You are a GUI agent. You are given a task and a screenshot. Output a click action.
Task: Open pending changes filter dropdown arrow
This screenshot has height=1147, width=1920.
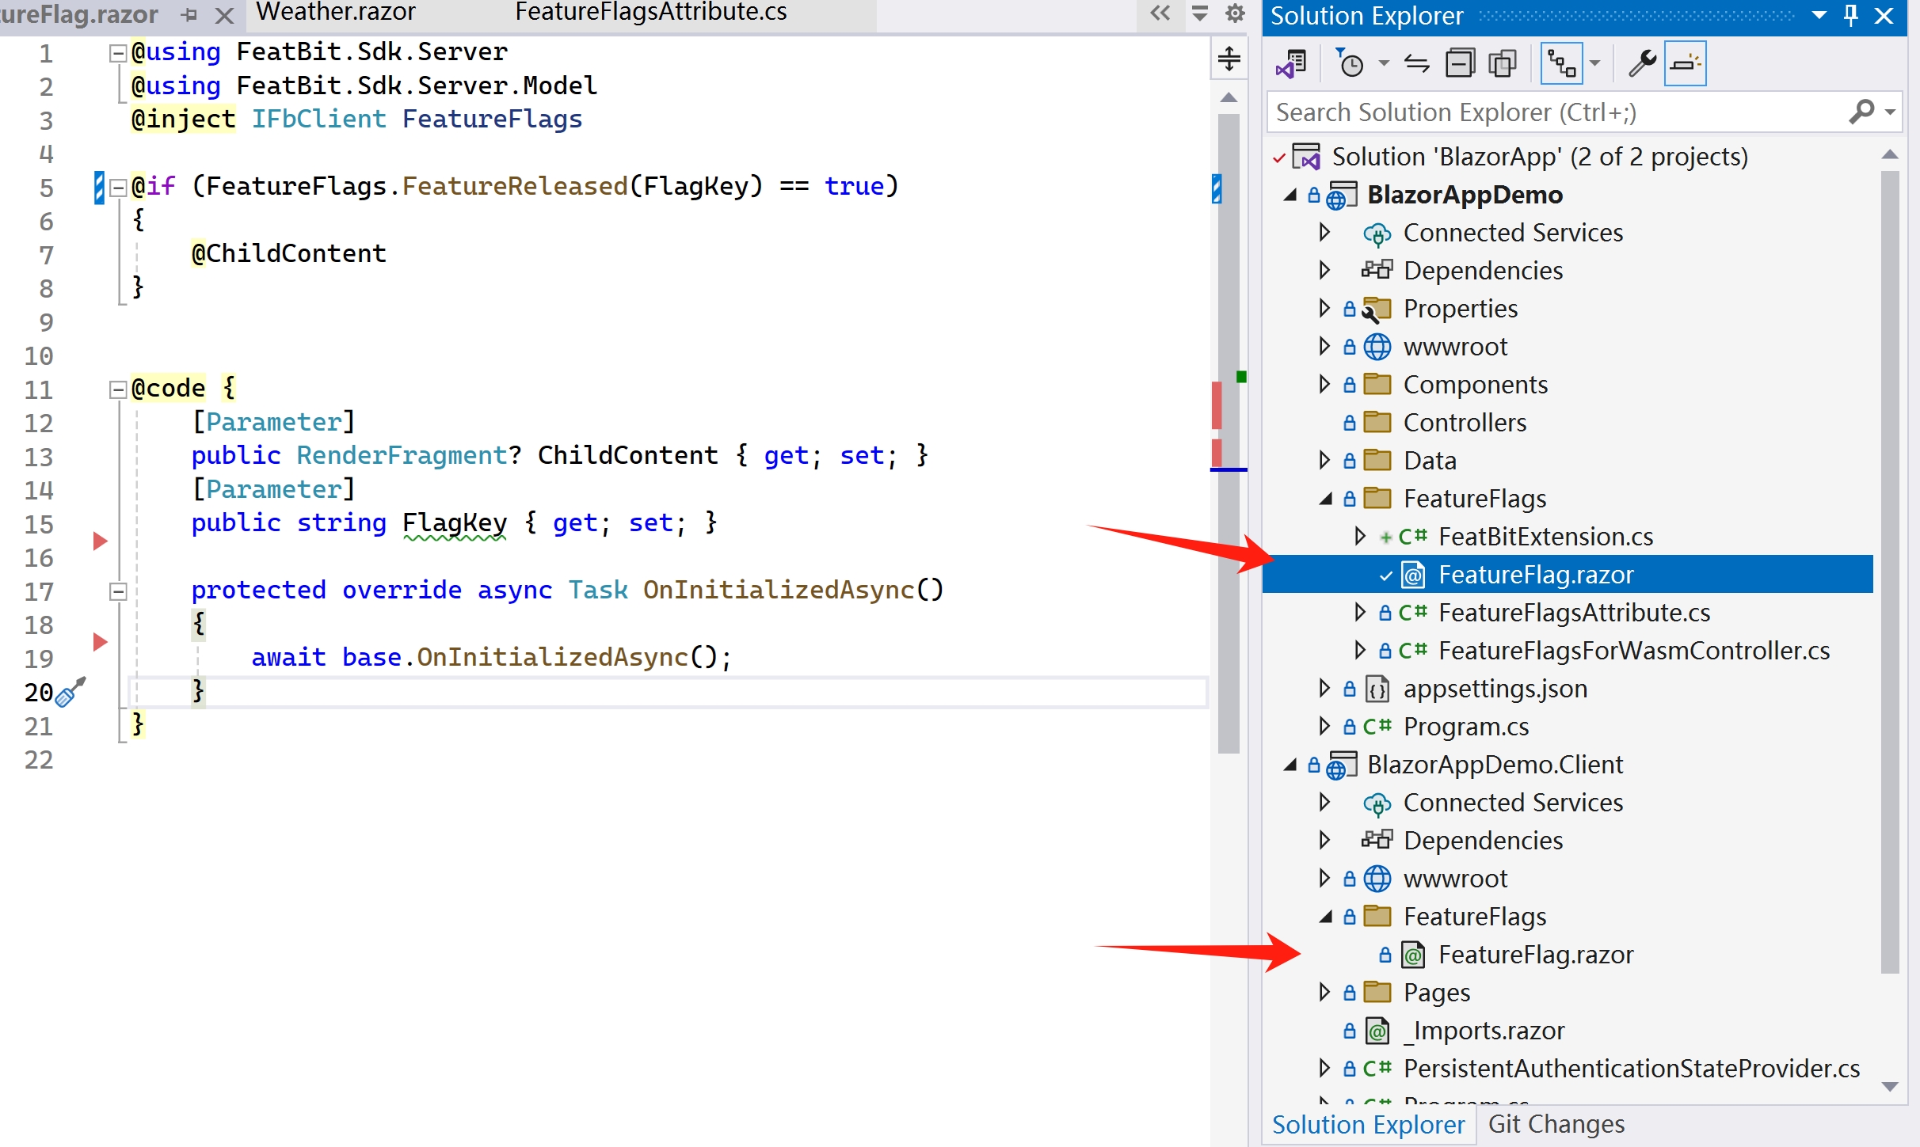[x=1384, y=63]
